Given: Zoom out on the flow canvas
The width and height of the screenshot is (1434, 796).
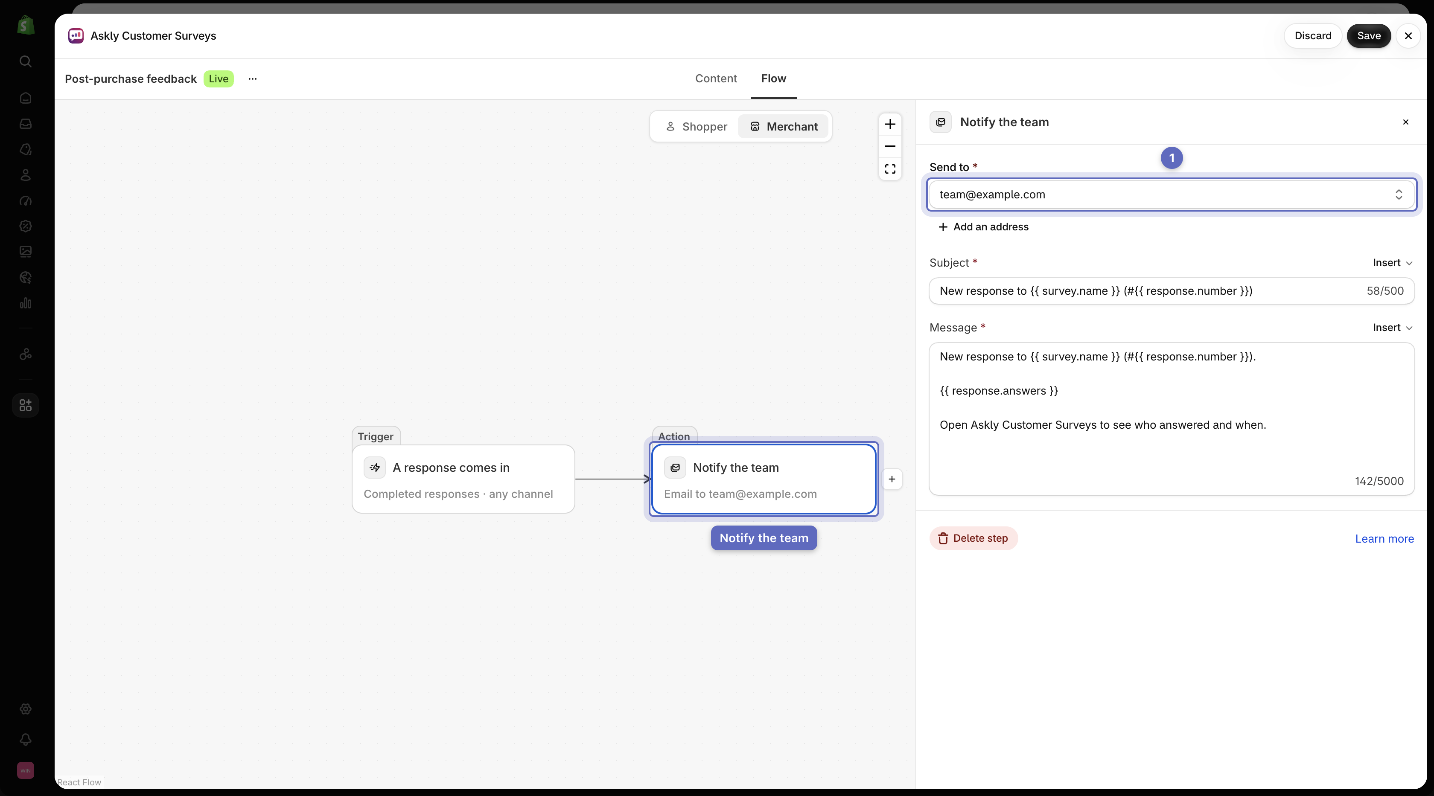Looking at the screenshot, I should pos(890,146).
